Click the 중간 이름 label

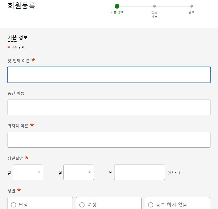pyautogui.click(x=16, y=93)
